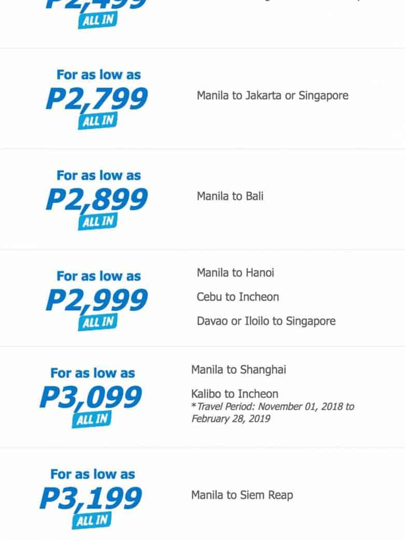
Task: Click the P2,899 fare price
Action: pos(97,200)
